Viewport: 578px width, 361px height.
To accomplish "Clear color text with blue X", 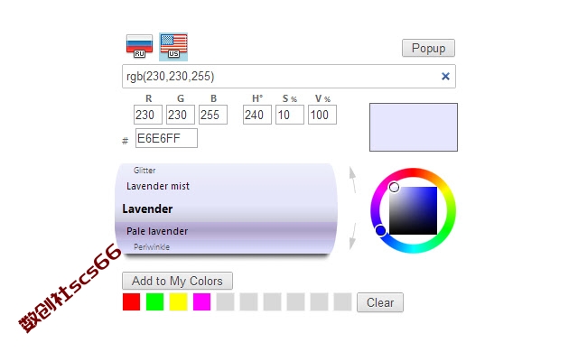I will 445,76.
